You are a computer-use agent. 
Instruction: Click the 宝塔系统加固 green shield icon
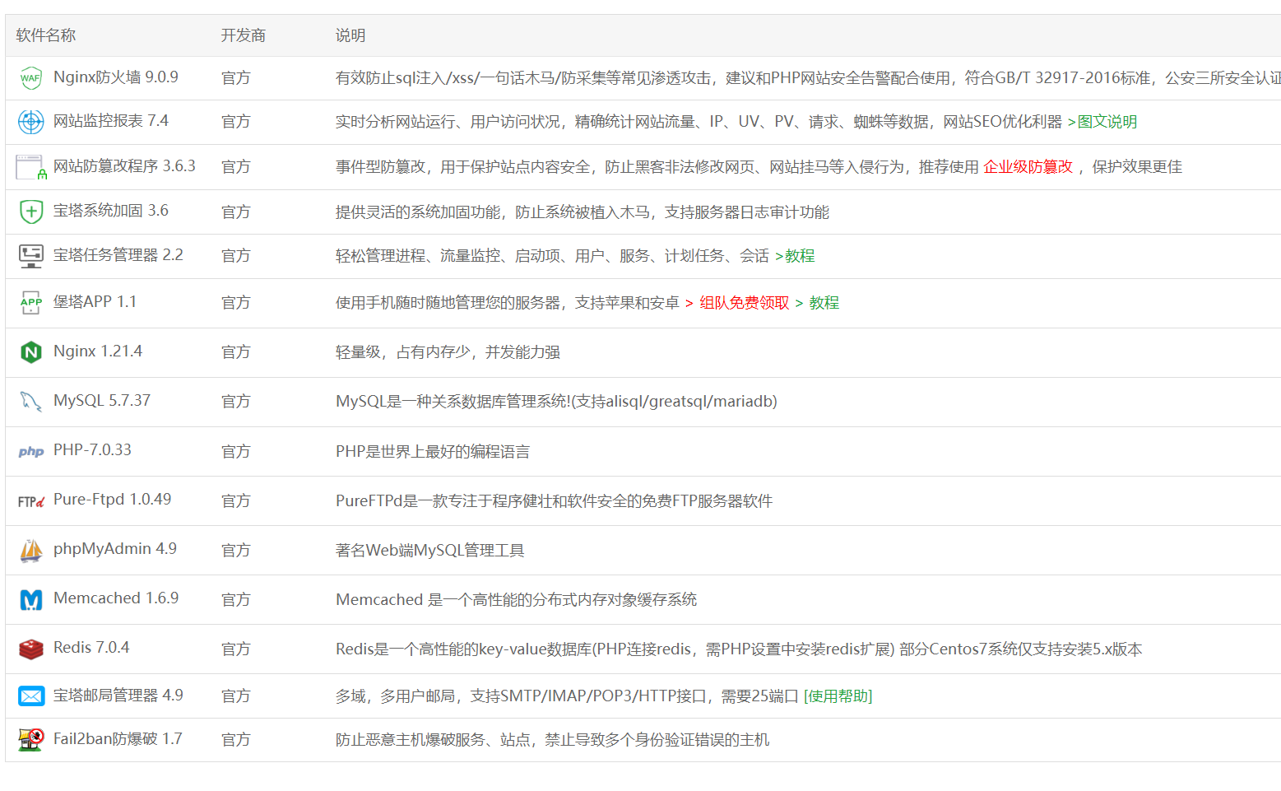tap(30, 212)
